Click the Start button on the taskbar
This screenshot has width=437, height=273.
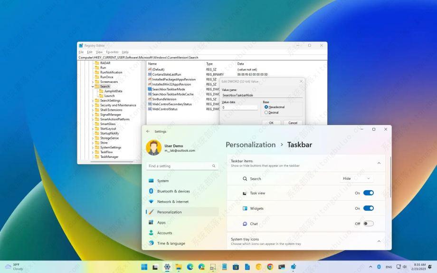click(x=144, y=267)
